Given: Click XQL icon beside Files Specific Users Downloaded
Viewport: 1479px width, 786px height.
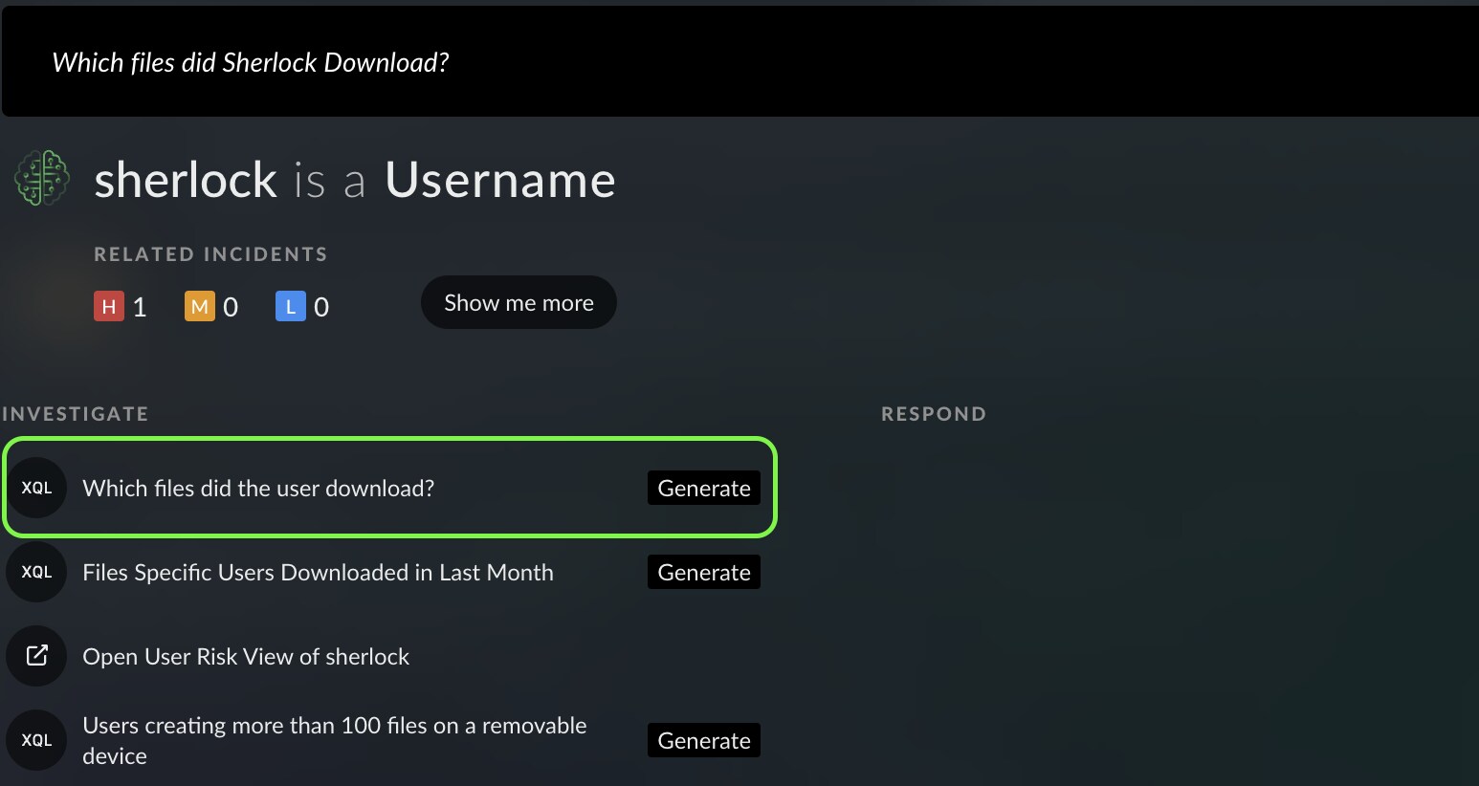Looking at the screenshot, I should click(36, 572).
